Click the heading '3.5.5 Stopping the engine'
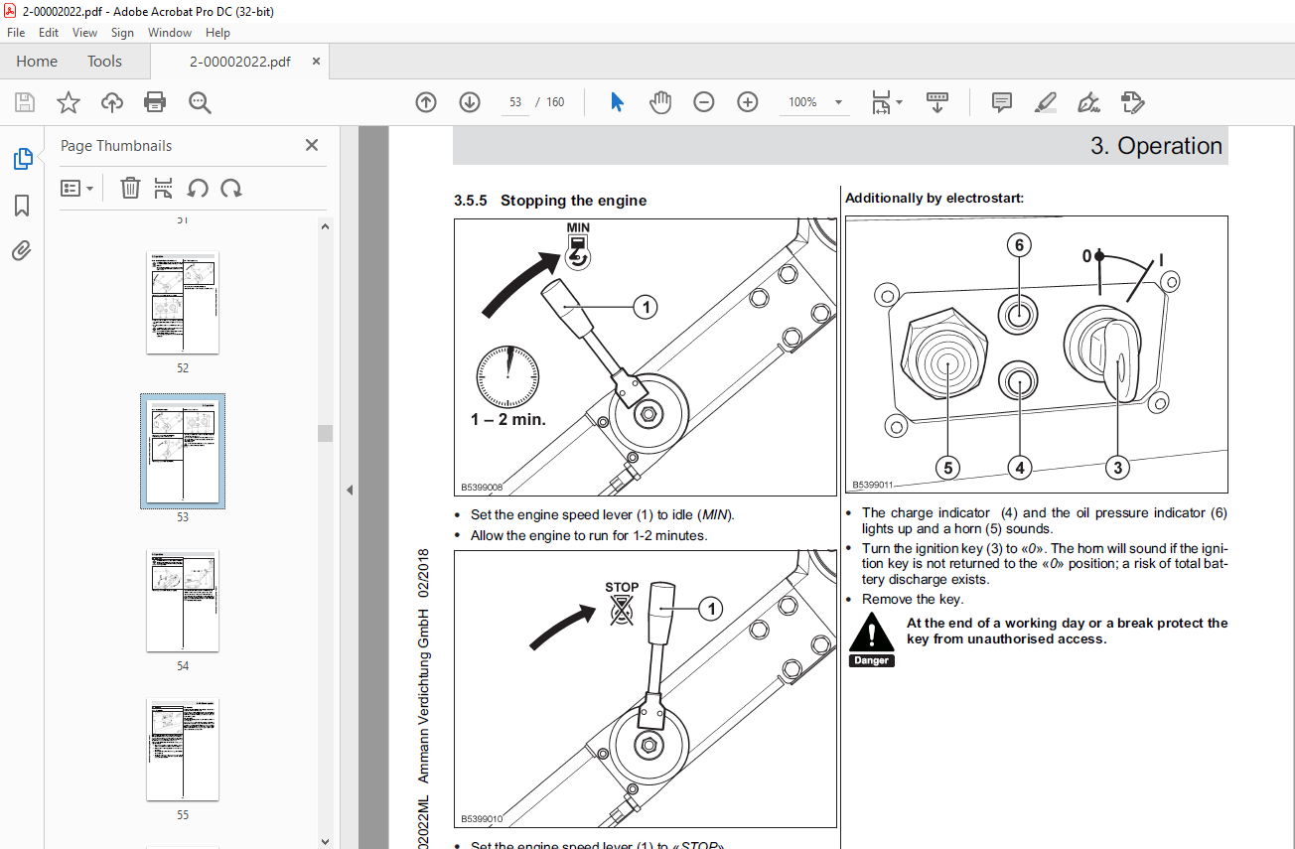The height and width of the screenshot is (849, 1295). 550,201
